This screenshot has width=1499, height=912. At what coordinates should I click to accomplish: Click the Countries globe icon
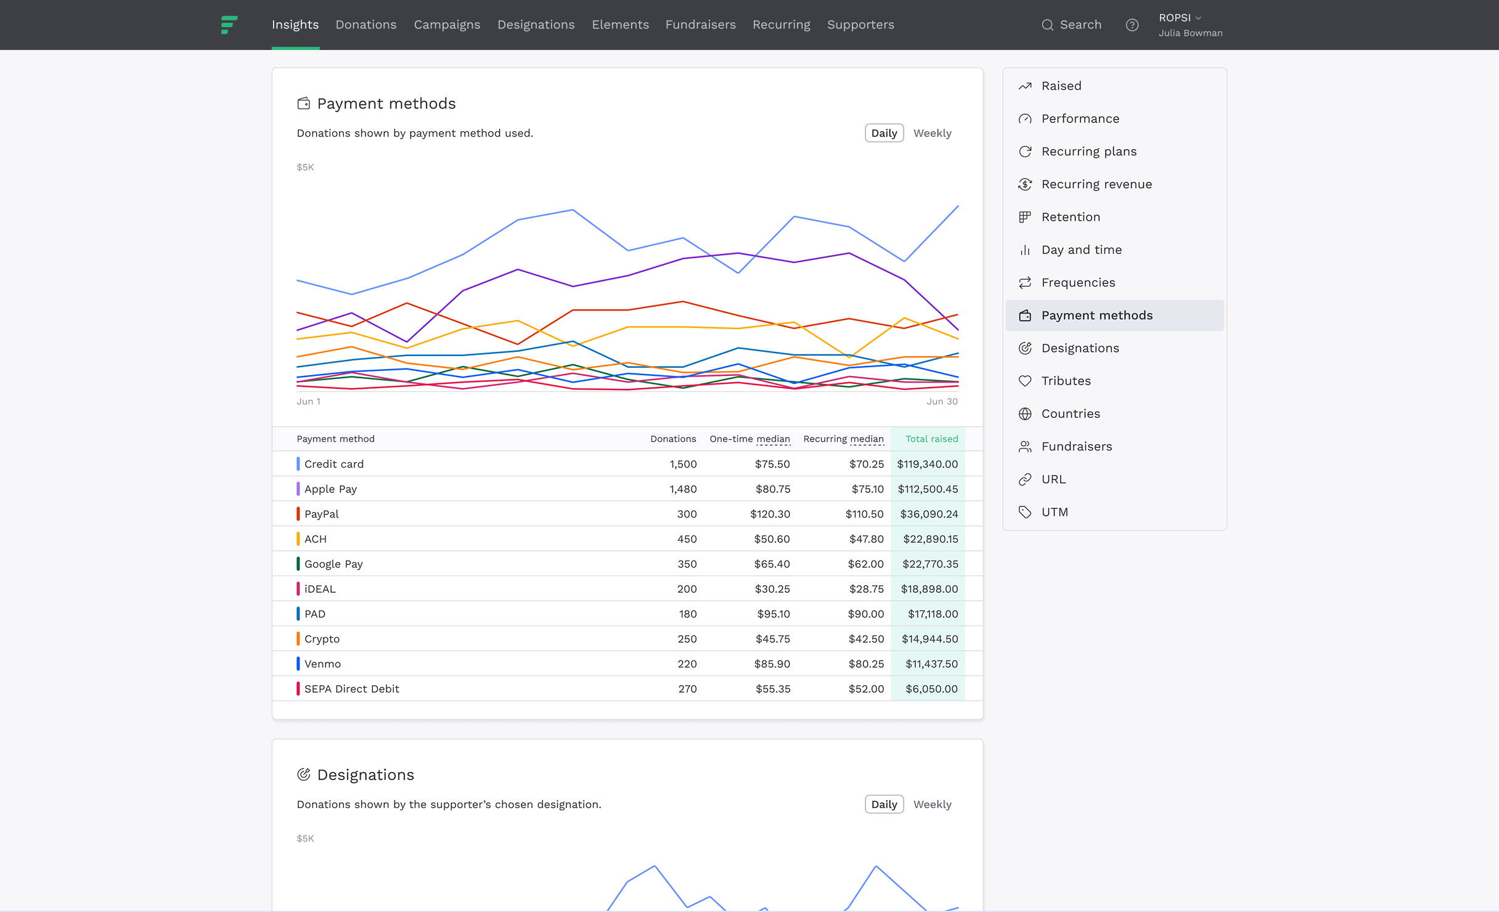1024,413
